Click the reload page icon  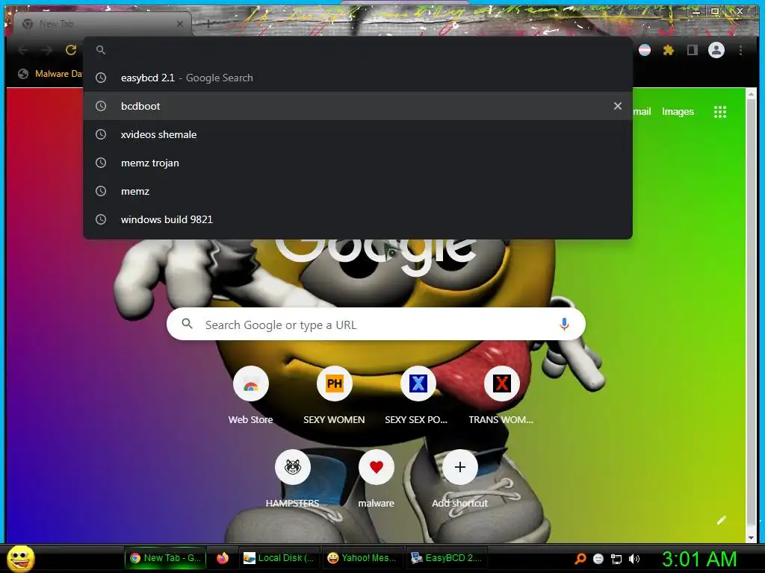pos(71,50)
